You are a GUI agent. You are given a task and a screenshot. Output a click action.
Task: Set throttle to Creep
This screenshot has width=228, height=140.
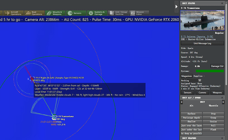click(213, 118)
